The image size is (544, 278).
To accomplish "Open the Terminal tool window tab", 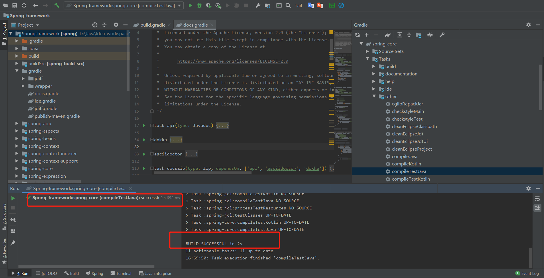I will (121, 273).
